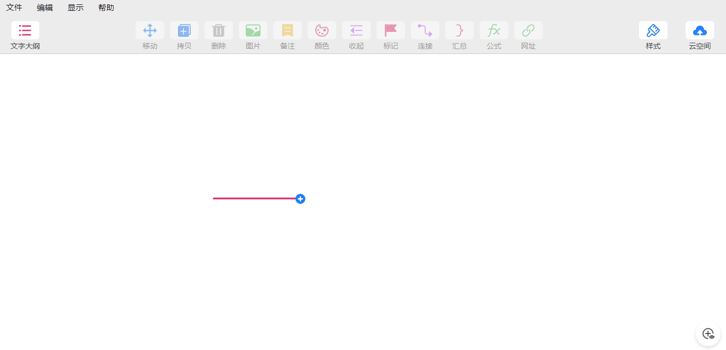The width and height of the screenshot is (726, 350).
Task: Add a note via 备注 icon
Action: pos(288,30)
